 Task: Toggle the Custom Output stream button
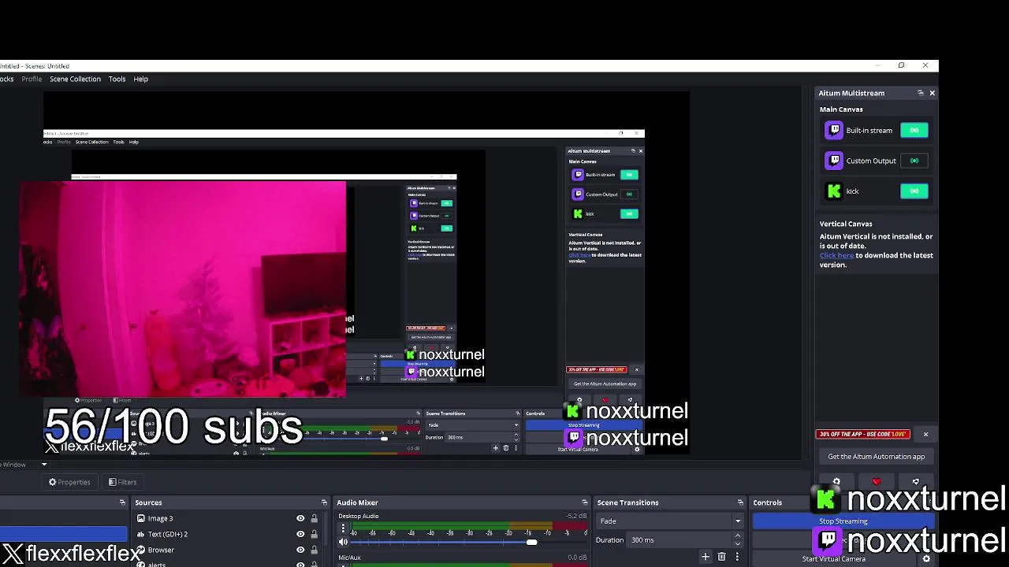914,161
